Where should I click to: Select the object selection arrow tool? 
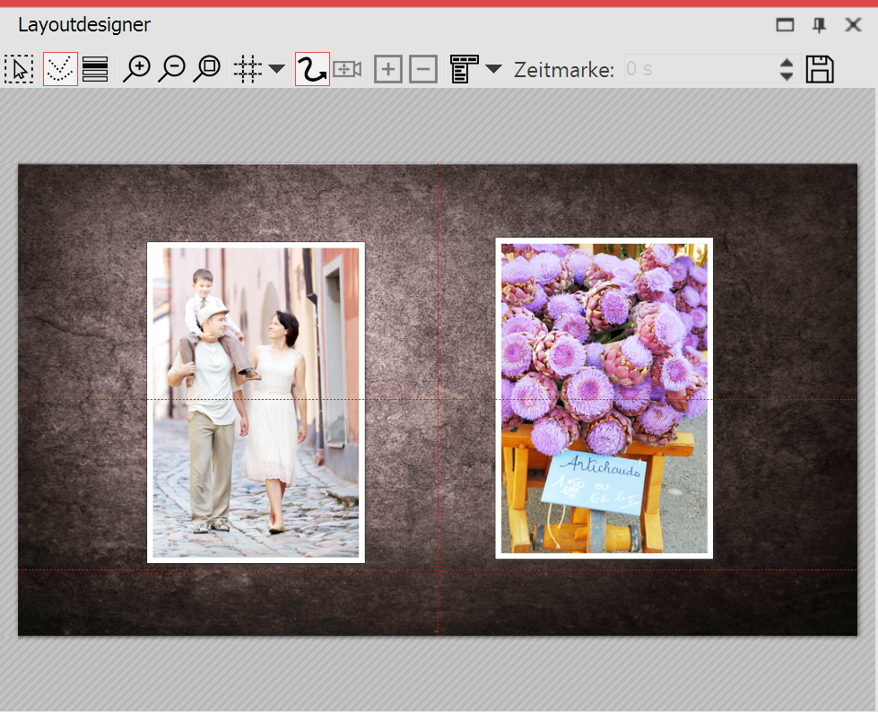pyautogui.click(x=19, y=68)
